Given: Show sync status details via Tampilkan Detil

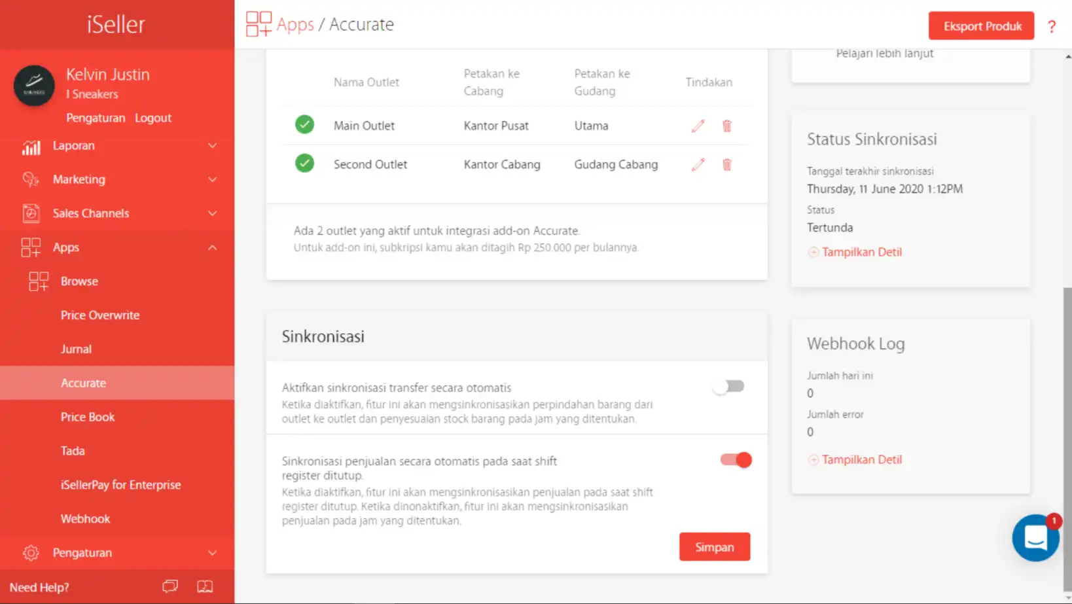Looking at the screenshot, I should [861, 252].
